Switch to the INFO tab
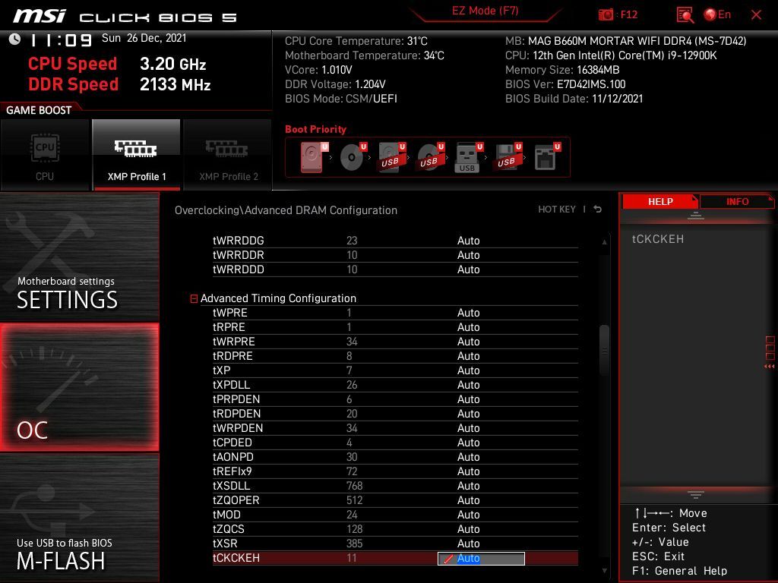 click(x=736, y=201)
